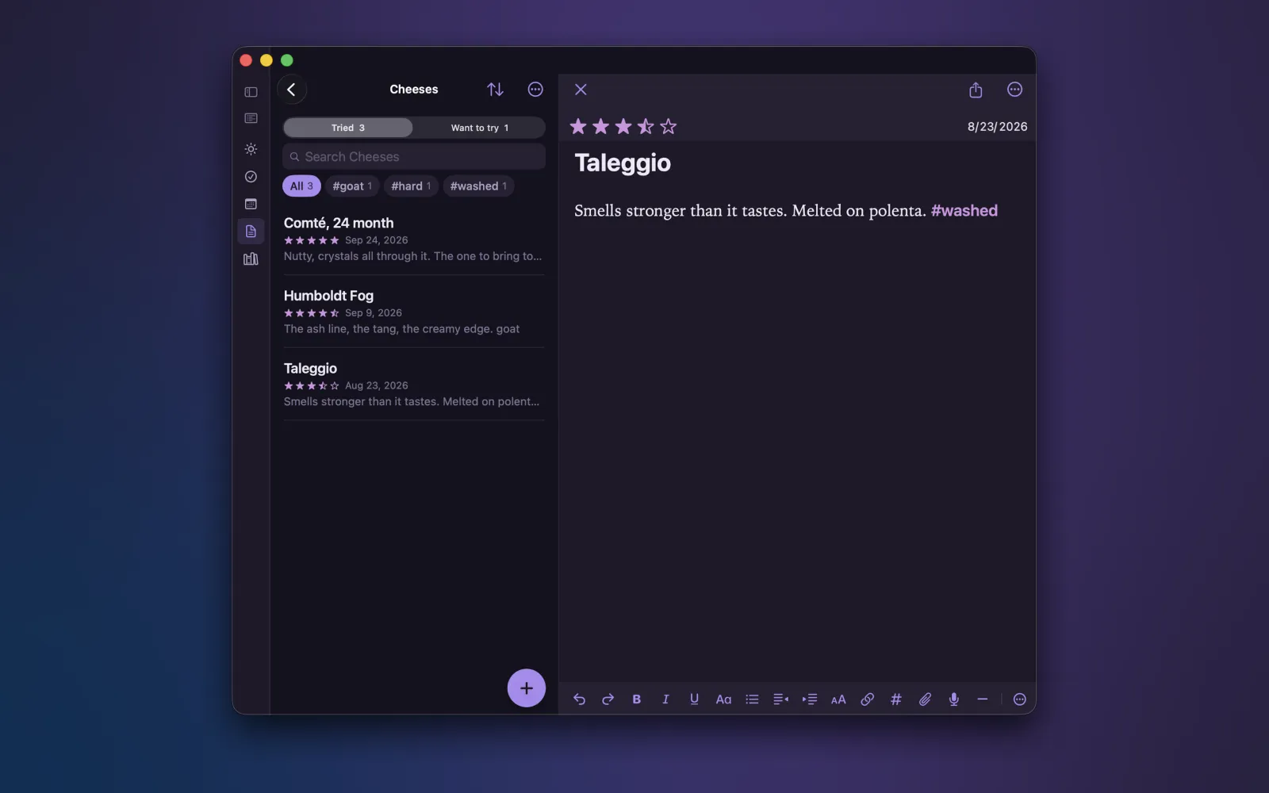Undo the last edit in the toolbar
Viewport: 1269px width, 793px height.
click(x=579, y=699)
